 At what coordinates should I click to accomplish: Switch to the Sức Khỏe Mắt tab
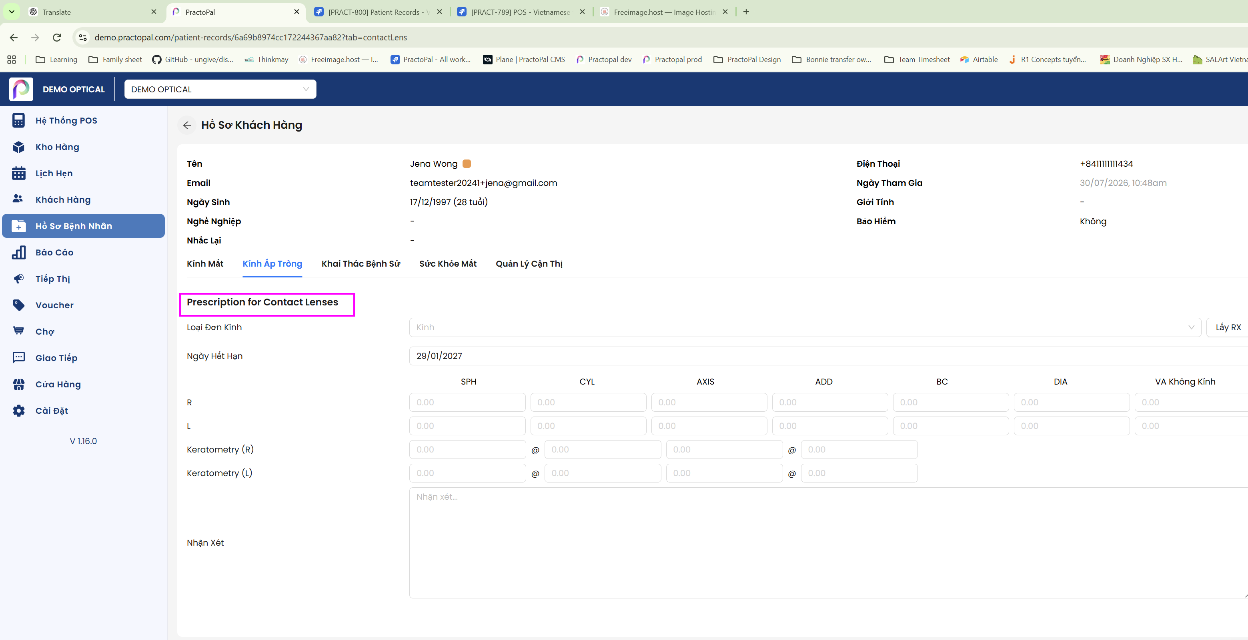[x=448, y=264]
